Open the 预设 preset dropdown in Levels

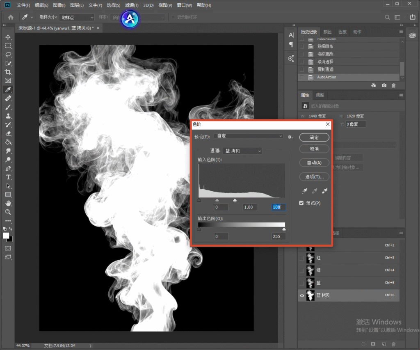click(x=249, y=136)
